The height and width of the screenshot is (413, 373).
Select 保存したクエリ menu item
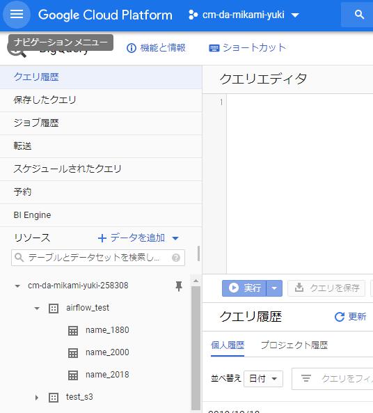pyautogui.click(x=101, y=100)
